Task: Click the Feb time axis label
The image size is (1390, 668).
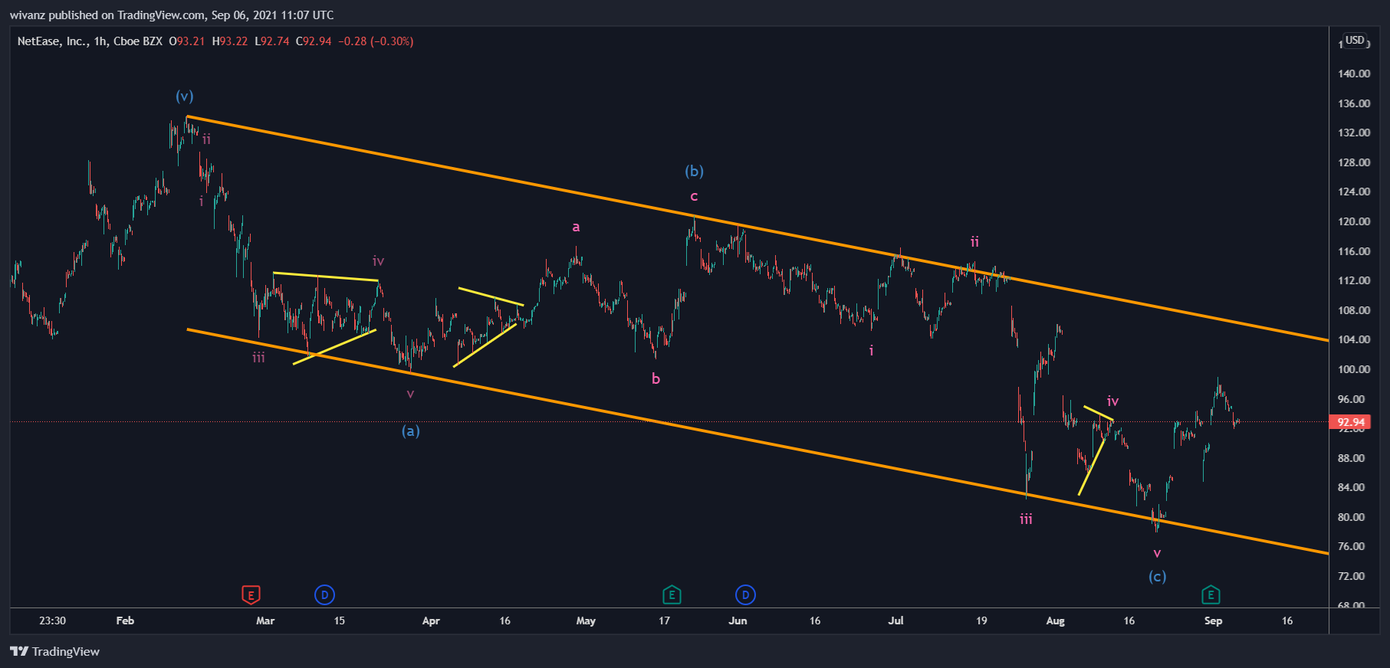Action: [125, 621]
